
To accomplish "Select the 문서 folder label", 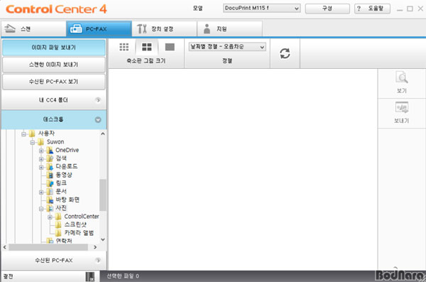I will pyautogui.click(x=61, y=192).
